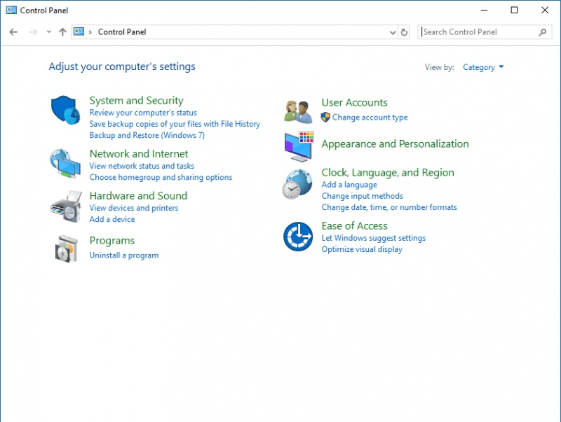Go up one level with the up arrow

pyautogui.click(x=62, y=32)
